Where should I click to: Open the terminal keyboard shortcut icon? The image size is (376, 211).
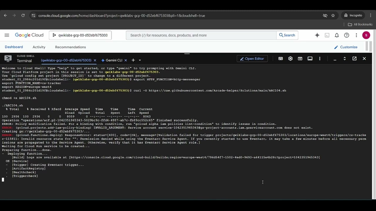281,59
